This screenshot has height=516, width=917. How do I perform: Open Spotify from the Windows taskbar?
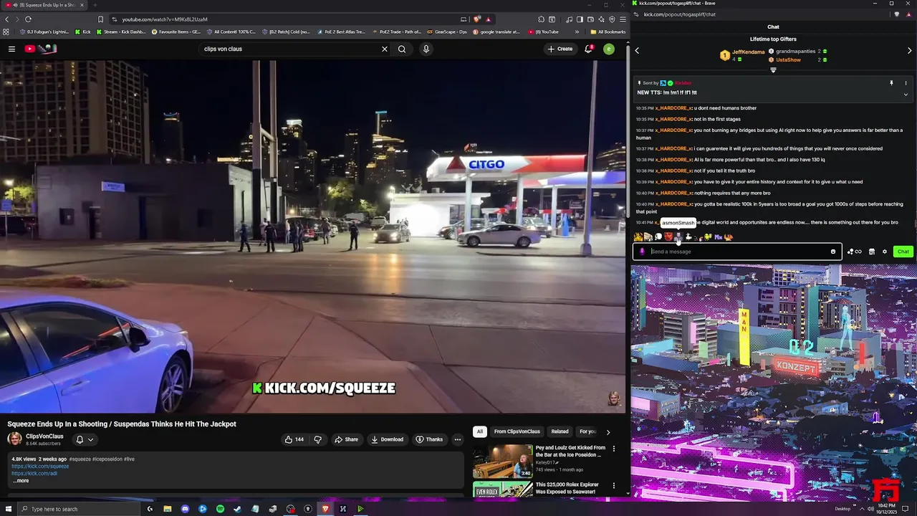(220, 509)
